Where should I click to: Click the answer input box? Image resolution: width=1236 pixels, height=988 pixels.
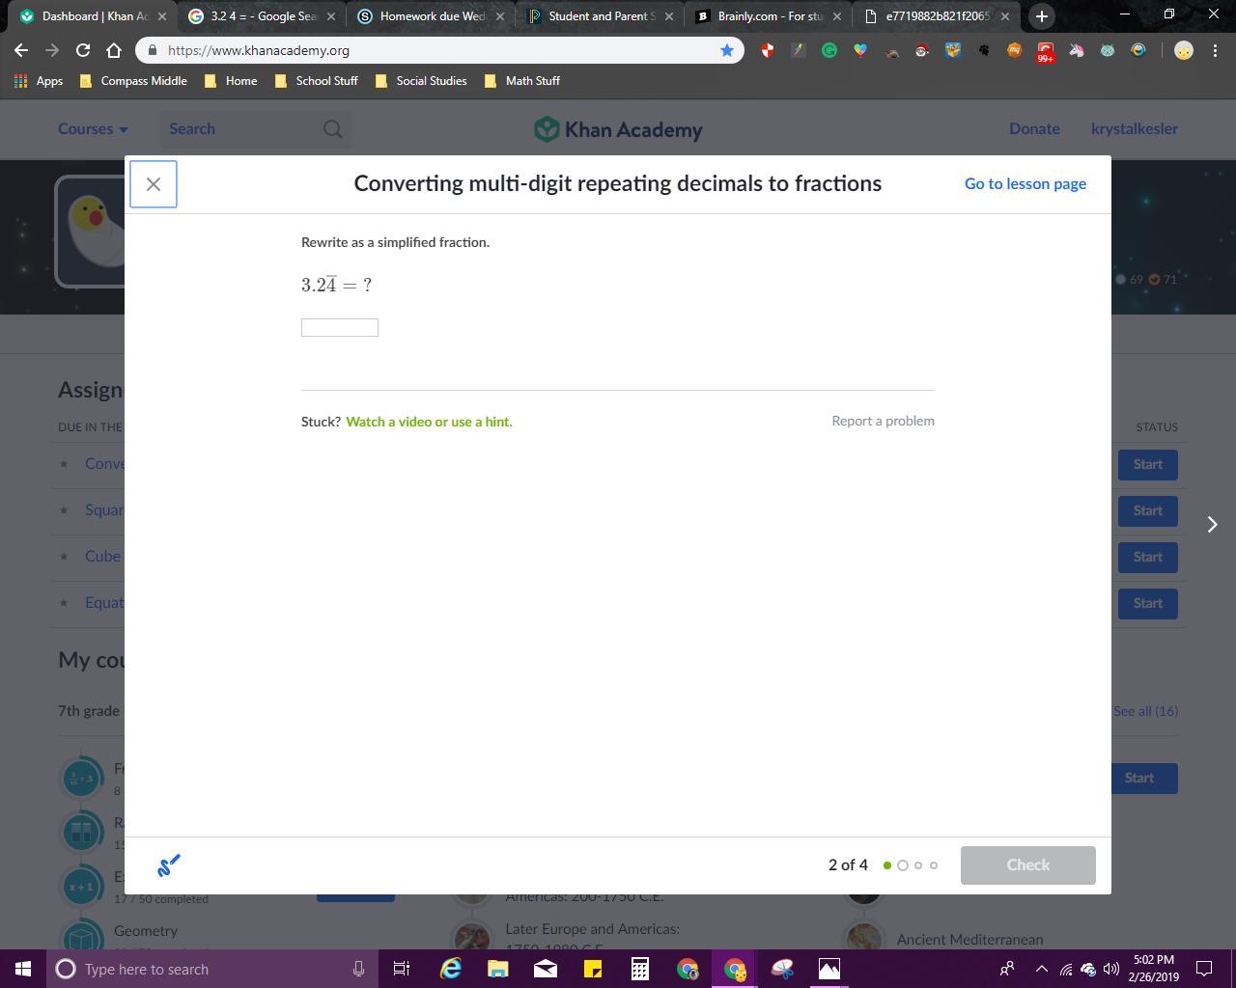point(340,327)
